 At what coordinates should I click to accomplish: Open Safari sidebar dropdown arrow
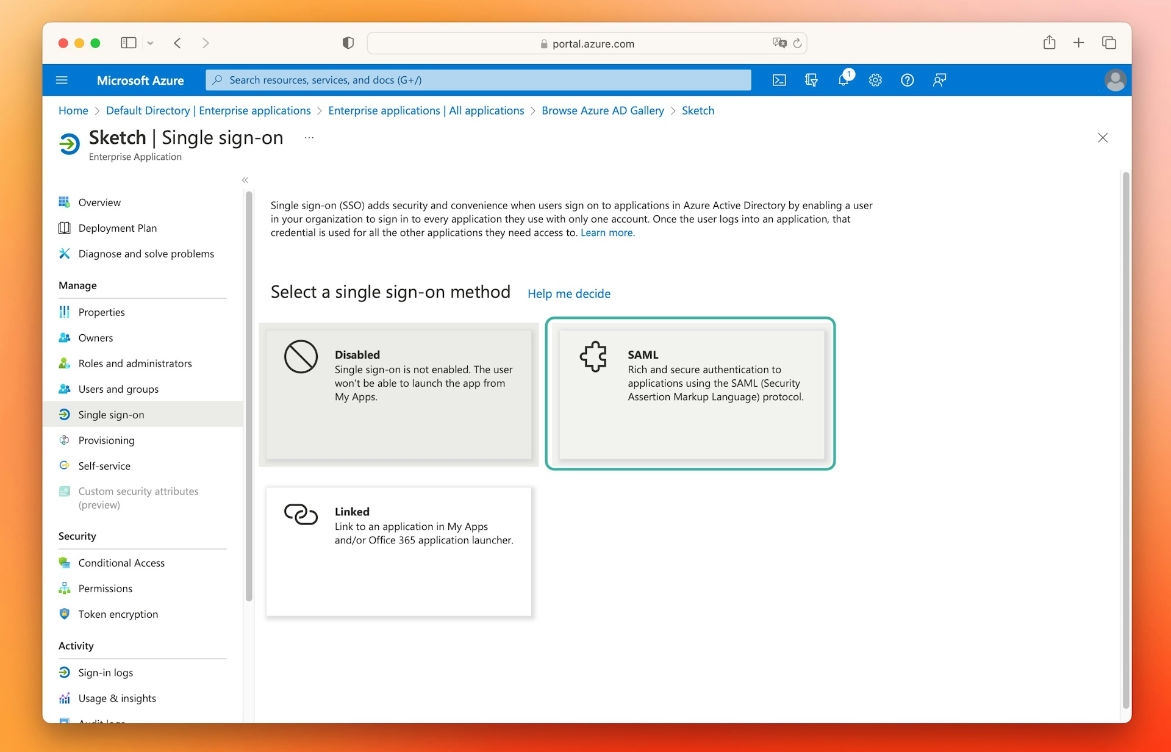[150, 43]
